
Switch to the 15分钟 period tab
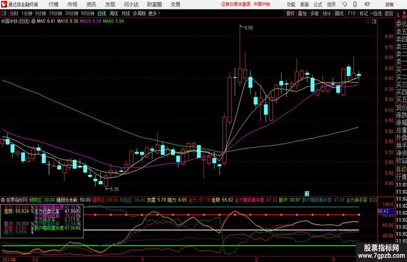(x=55, y=13)
